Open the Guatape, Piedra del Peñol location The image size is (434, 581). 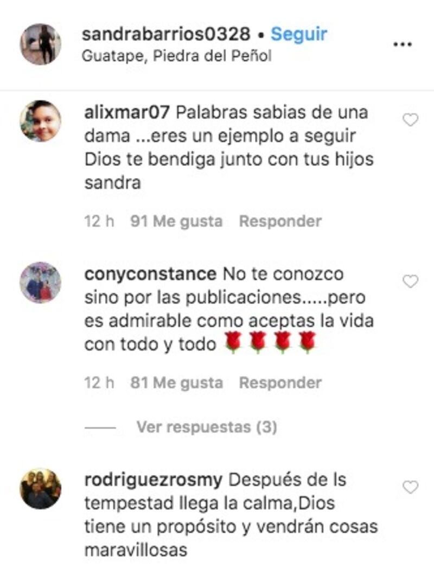pos(176,56)
